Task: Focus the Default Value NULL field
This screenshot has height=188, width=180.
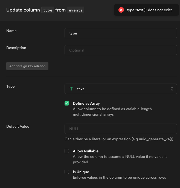Action: (121, 129)
